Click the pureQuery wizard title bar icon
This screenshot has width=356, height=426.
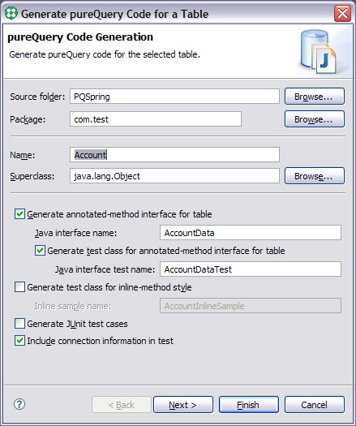pyautogui.click(x=11, y=14)
